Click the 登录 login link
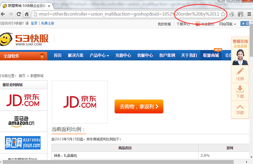The height and width of the screenshot is (164, 253). [34, 23]
